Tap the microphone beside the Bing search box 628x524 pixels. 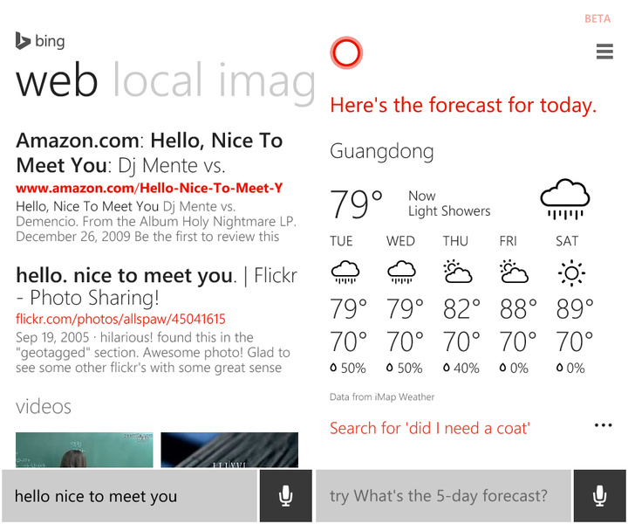click(285, 496)
